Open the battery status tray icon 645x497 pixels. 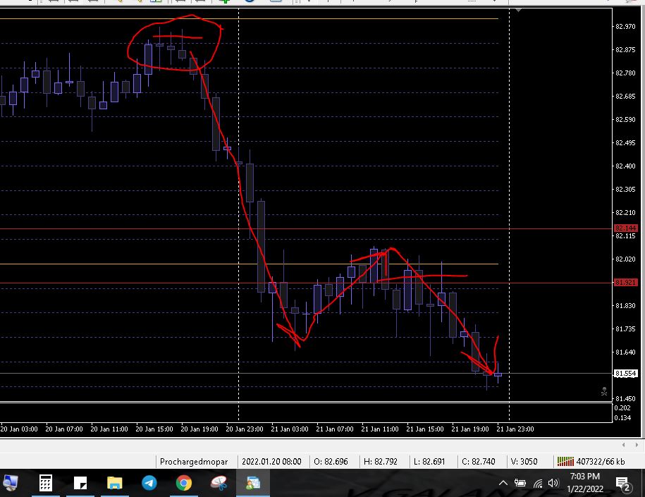(520, 483)
